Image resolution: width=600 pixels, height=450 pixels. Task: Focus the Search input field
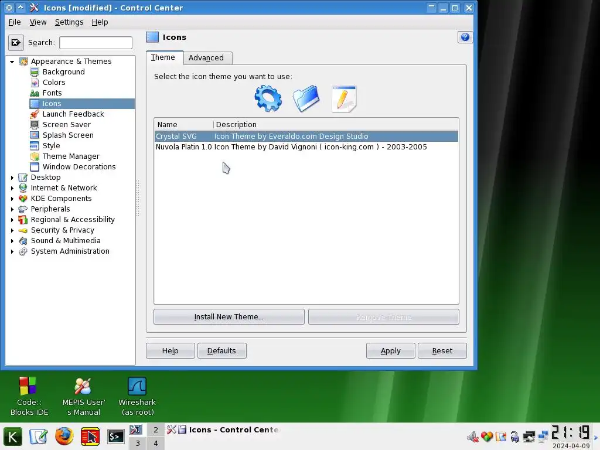pos(96,42)
